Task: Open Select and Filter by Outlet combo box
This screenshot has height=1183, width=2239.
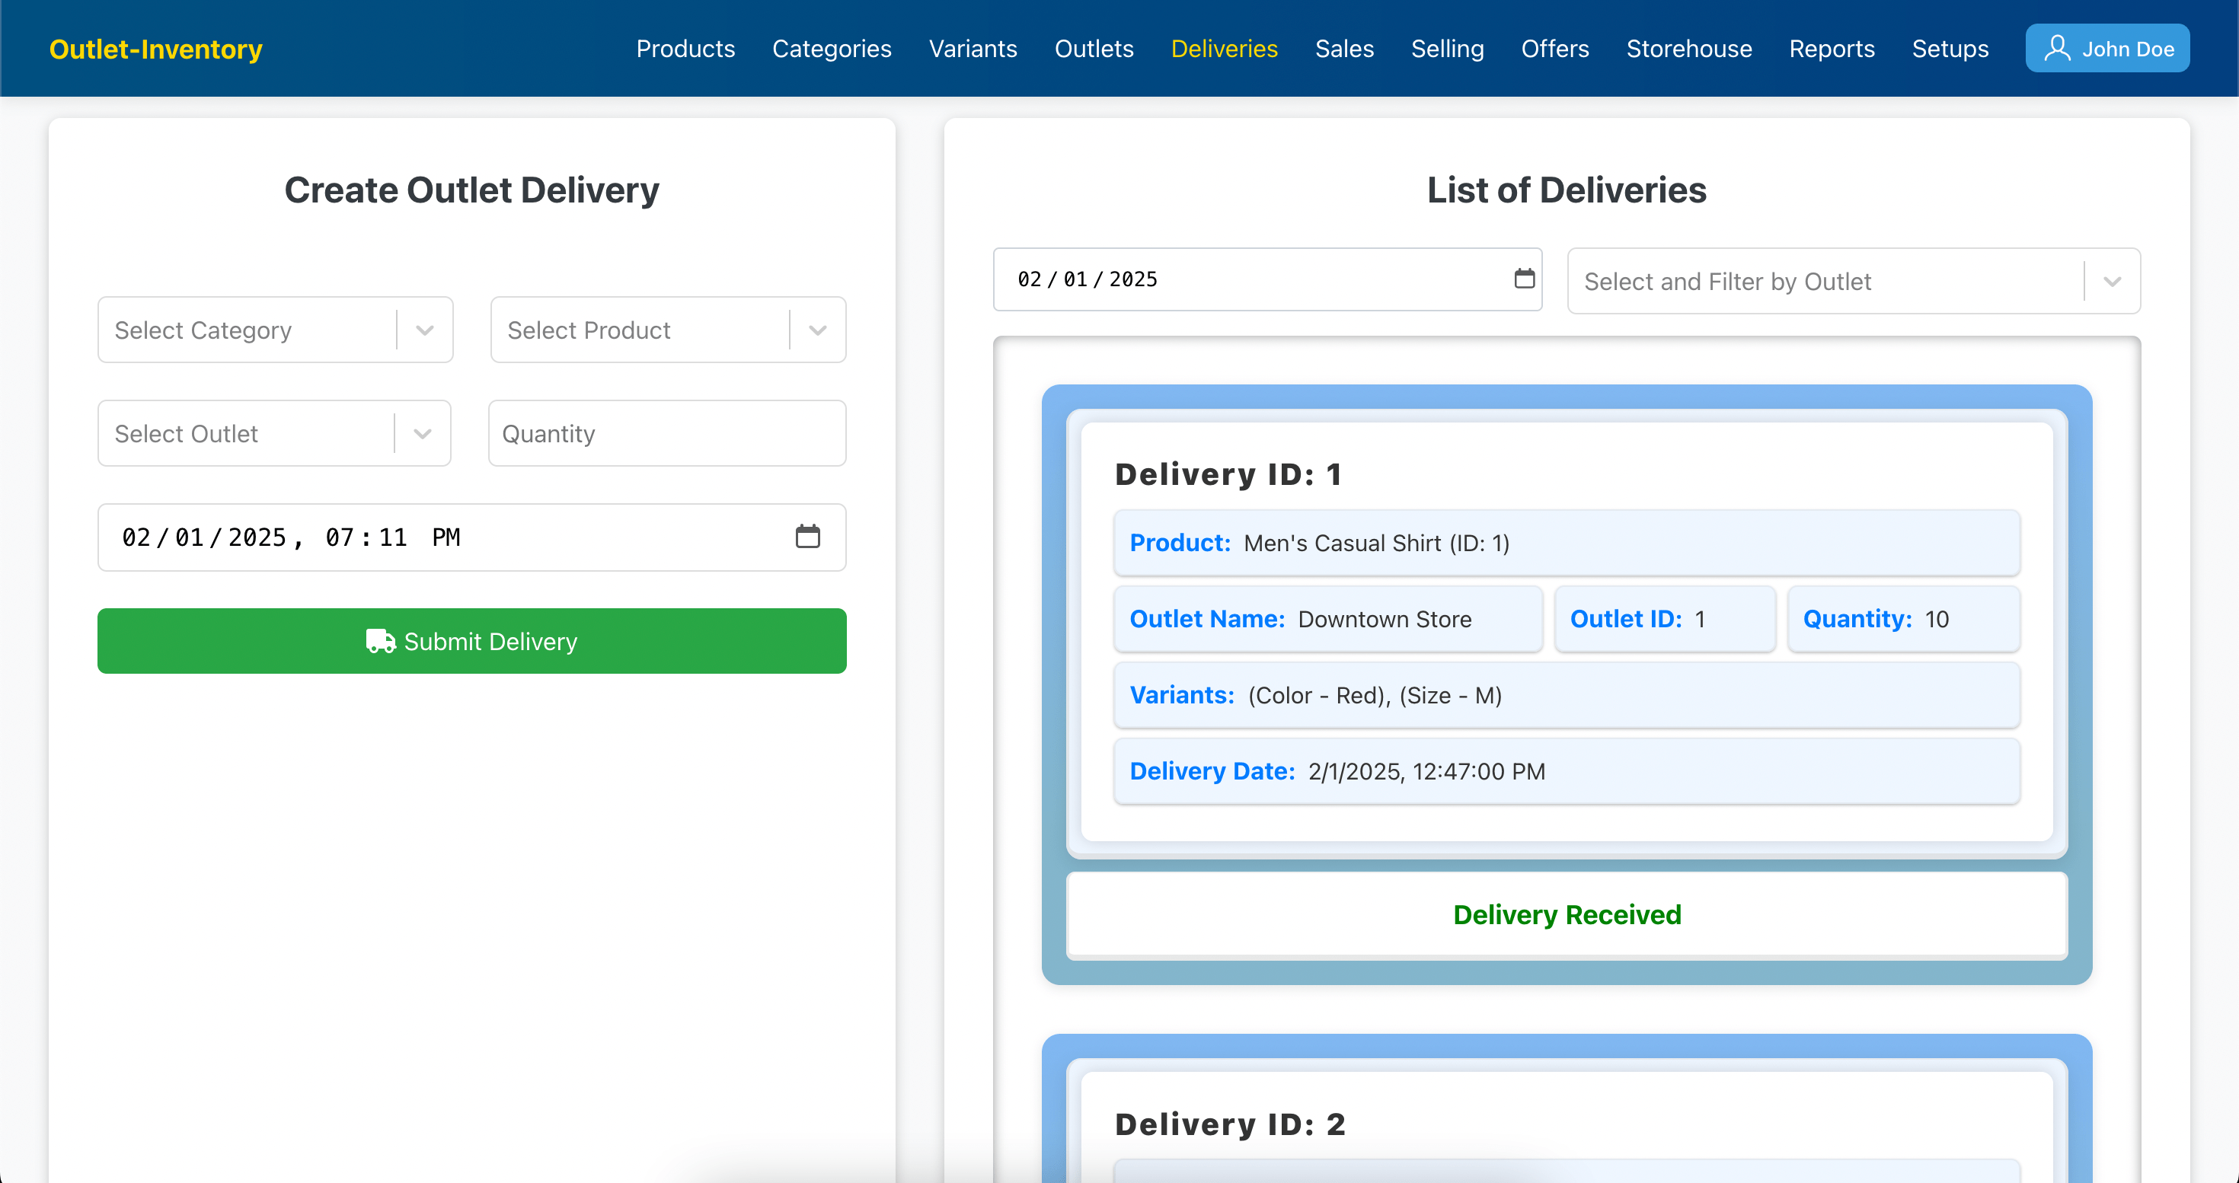Action: click(x=1853, y=282)
